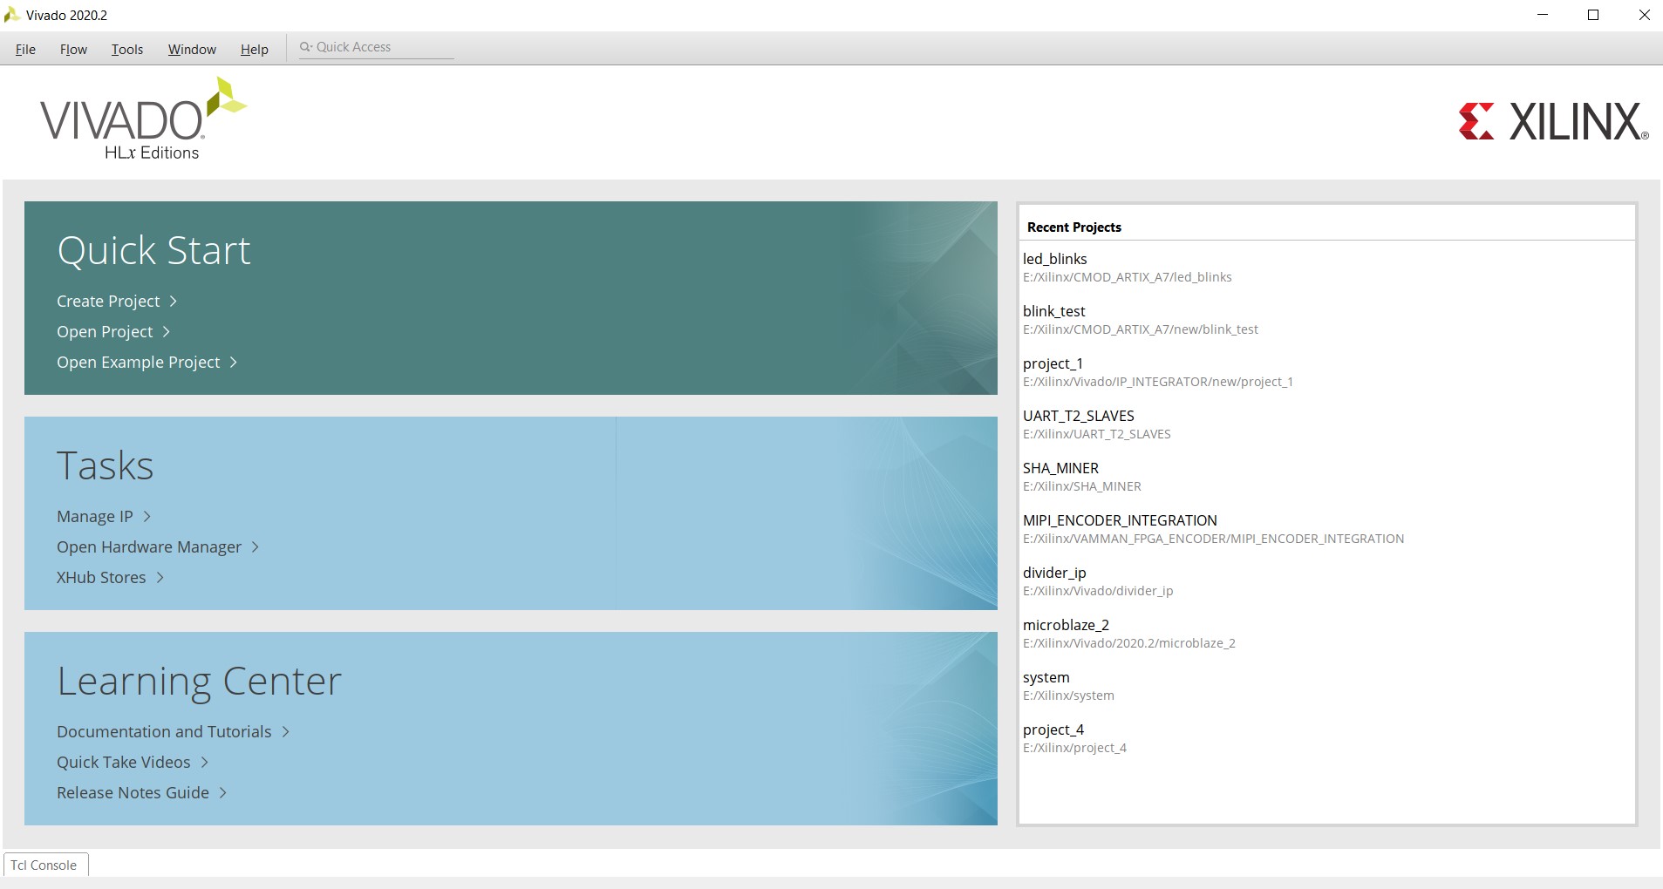Open the Window menu

(191, 50)
